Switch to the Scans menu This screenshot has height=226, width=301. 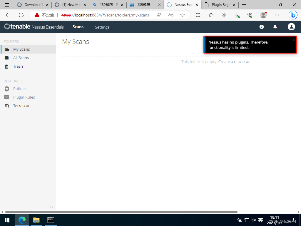(78, 27)
